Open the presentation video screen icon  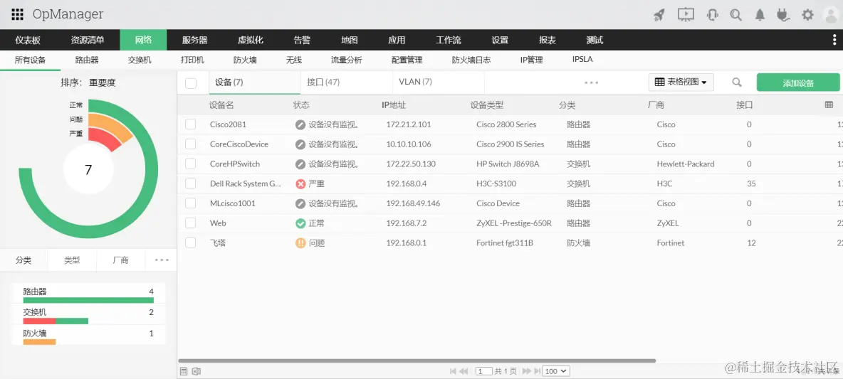[x=686, y=14]
